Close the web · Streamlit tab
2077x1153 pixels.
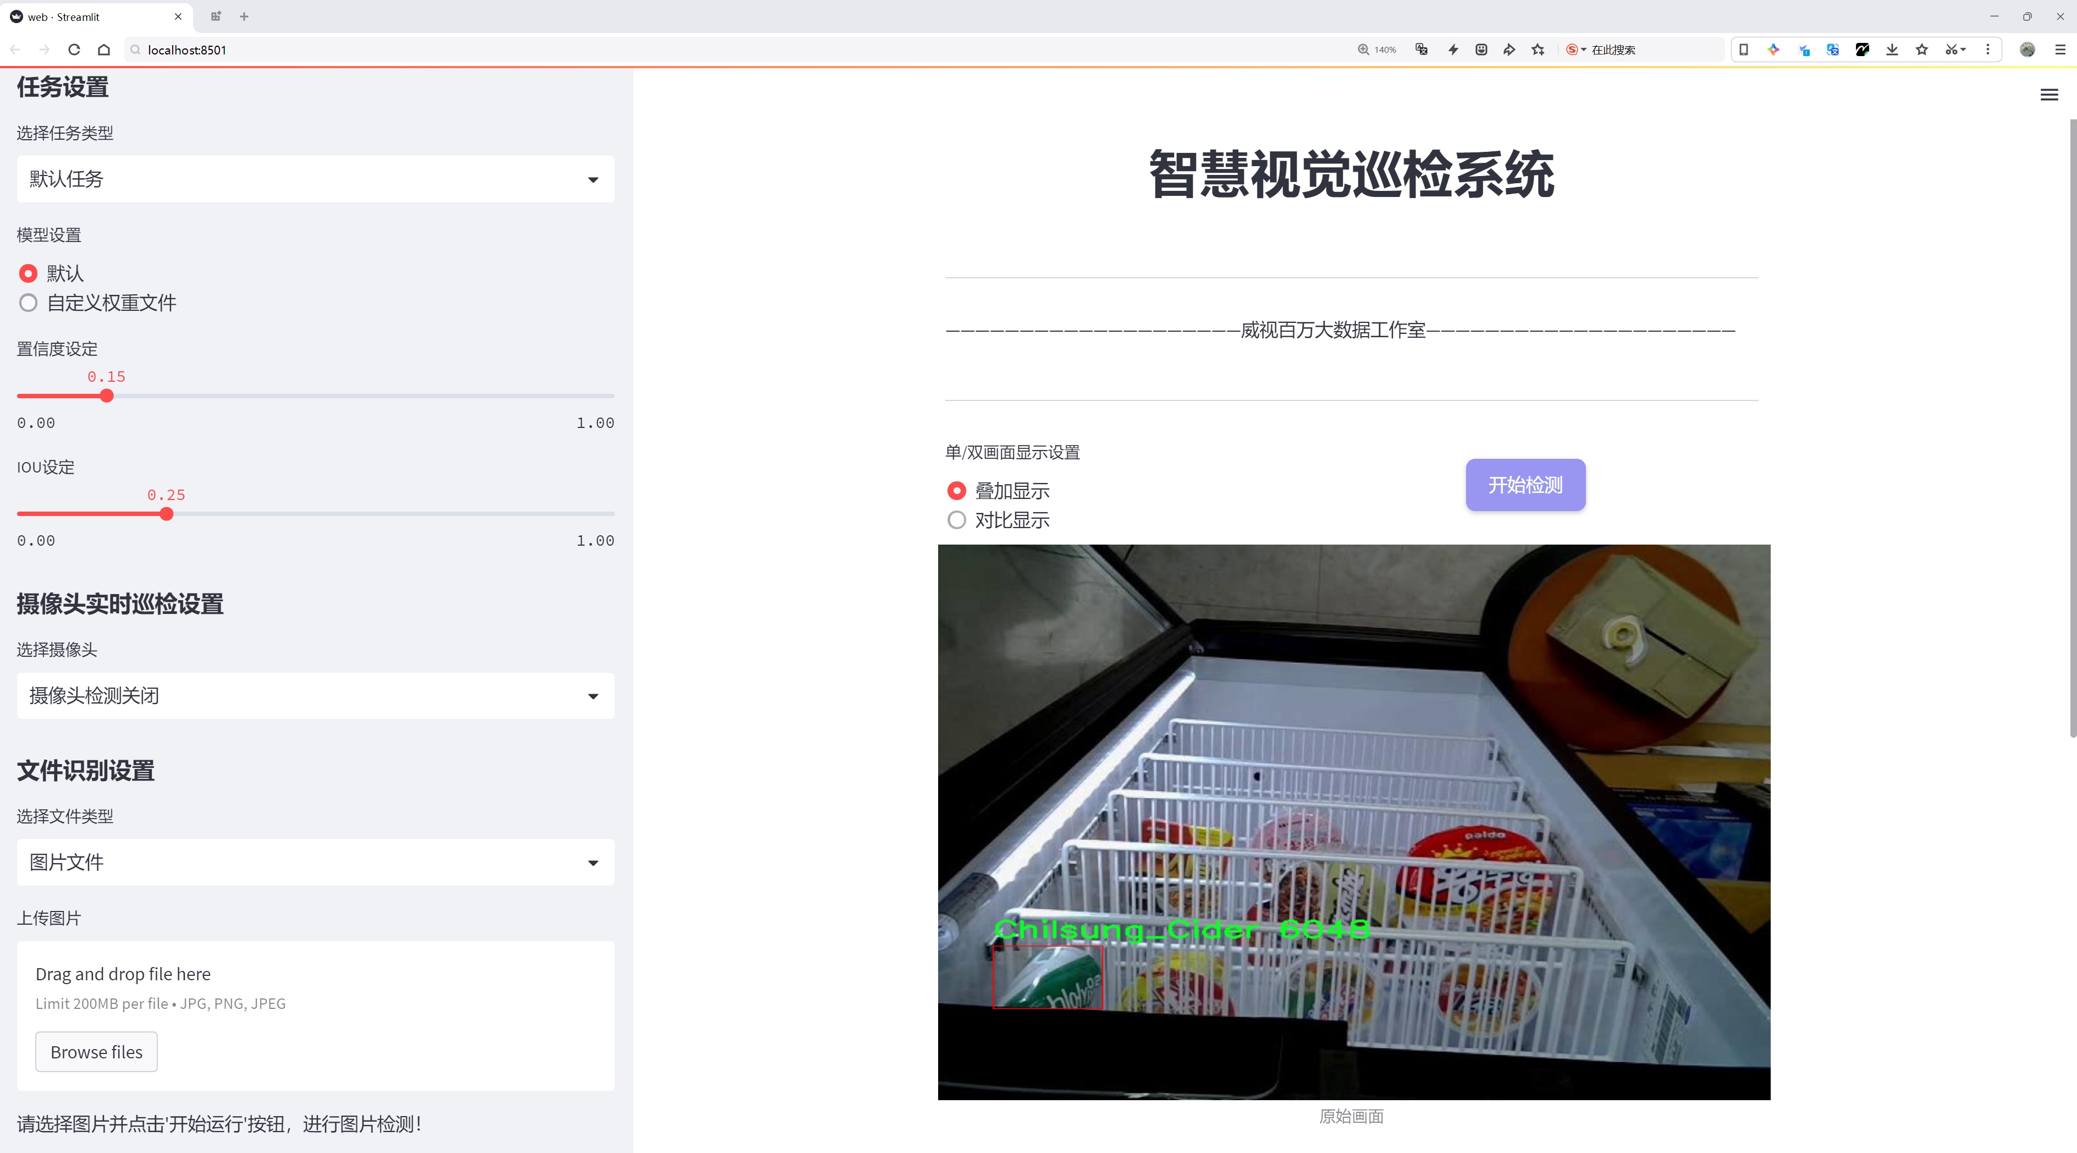click(178, 16)
